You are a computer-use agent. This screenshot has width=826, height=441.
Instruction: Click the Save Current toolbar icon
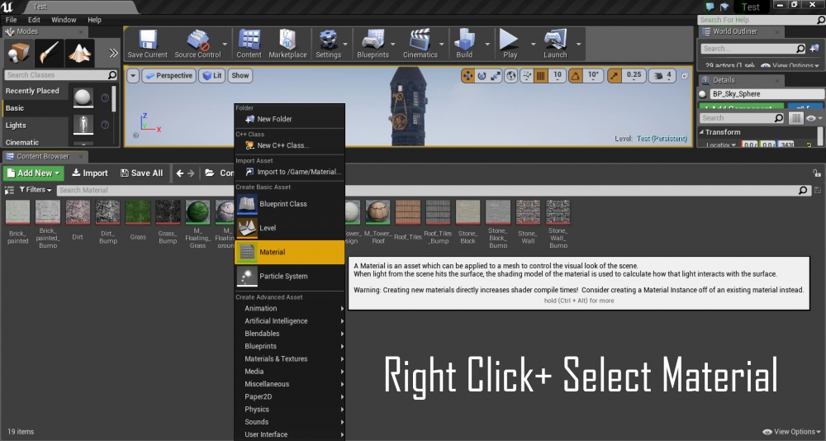click(148, 41)
